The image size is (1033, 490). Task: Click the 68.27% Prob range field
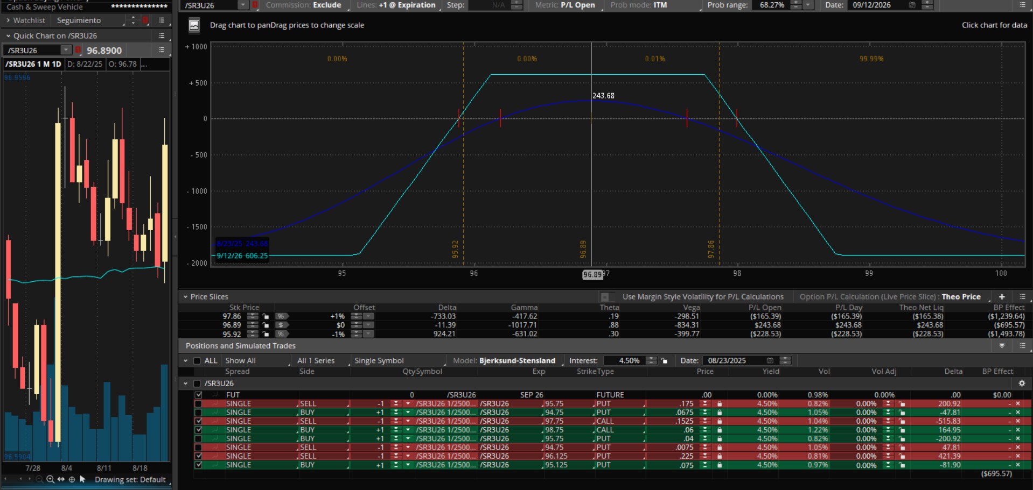(771, 5)
